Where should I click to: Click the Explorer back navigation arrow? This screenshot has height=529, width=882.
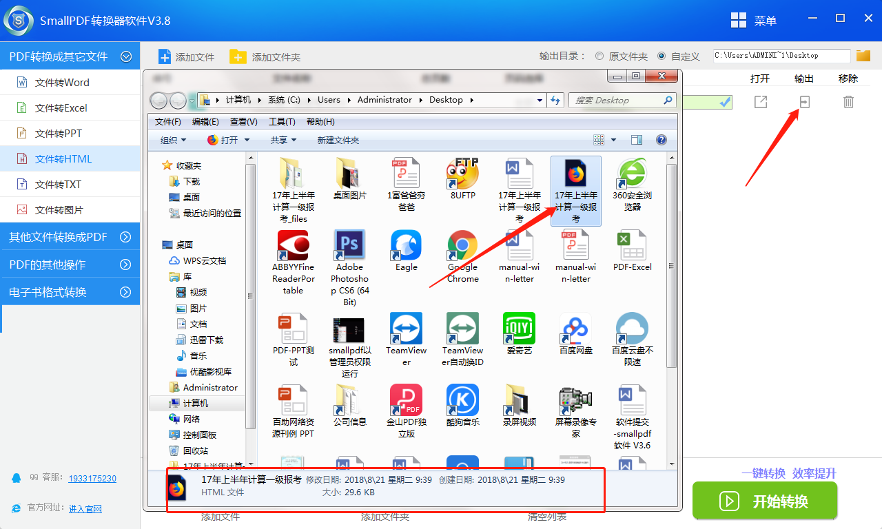point(159,100)
